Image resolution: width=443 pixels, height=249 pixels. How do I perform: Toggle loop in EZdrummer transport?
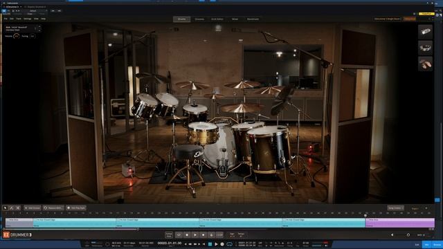click(x=179, y=234)
